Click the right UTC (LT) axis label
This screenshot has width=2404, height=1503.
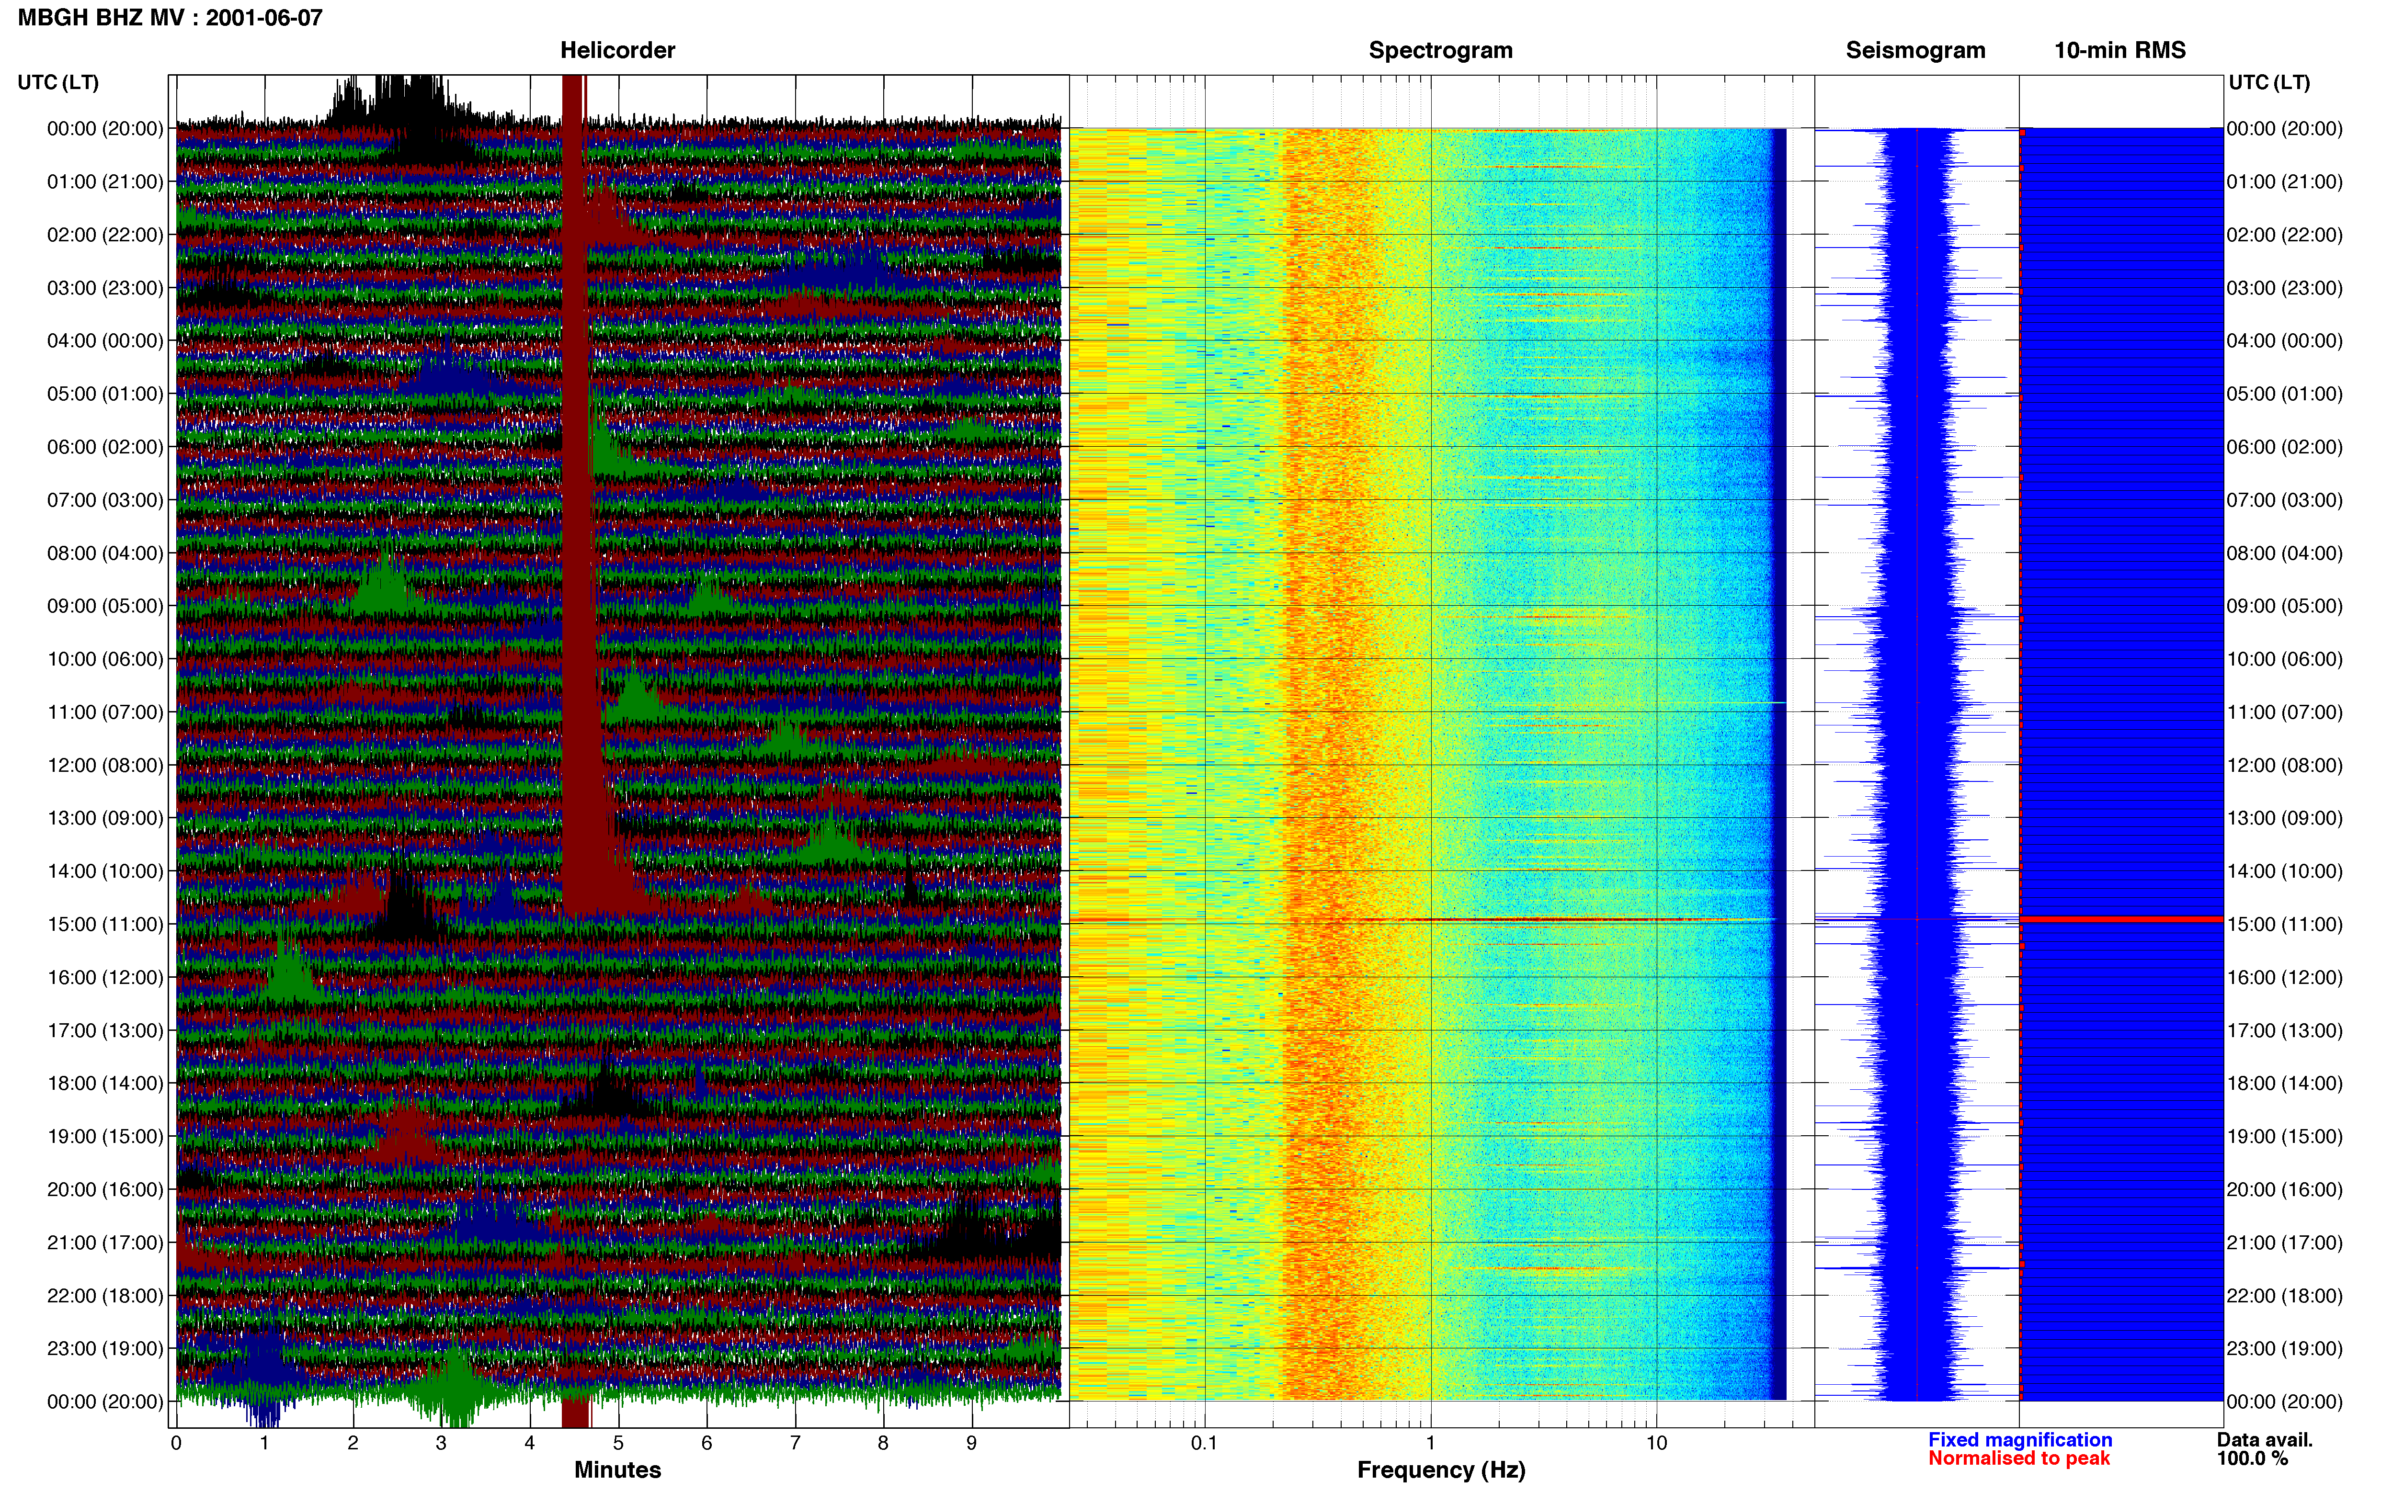(2269, 82)
